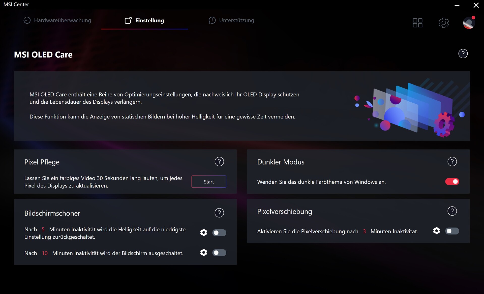Open help for Pixelverschiebung section

(452, 211)
